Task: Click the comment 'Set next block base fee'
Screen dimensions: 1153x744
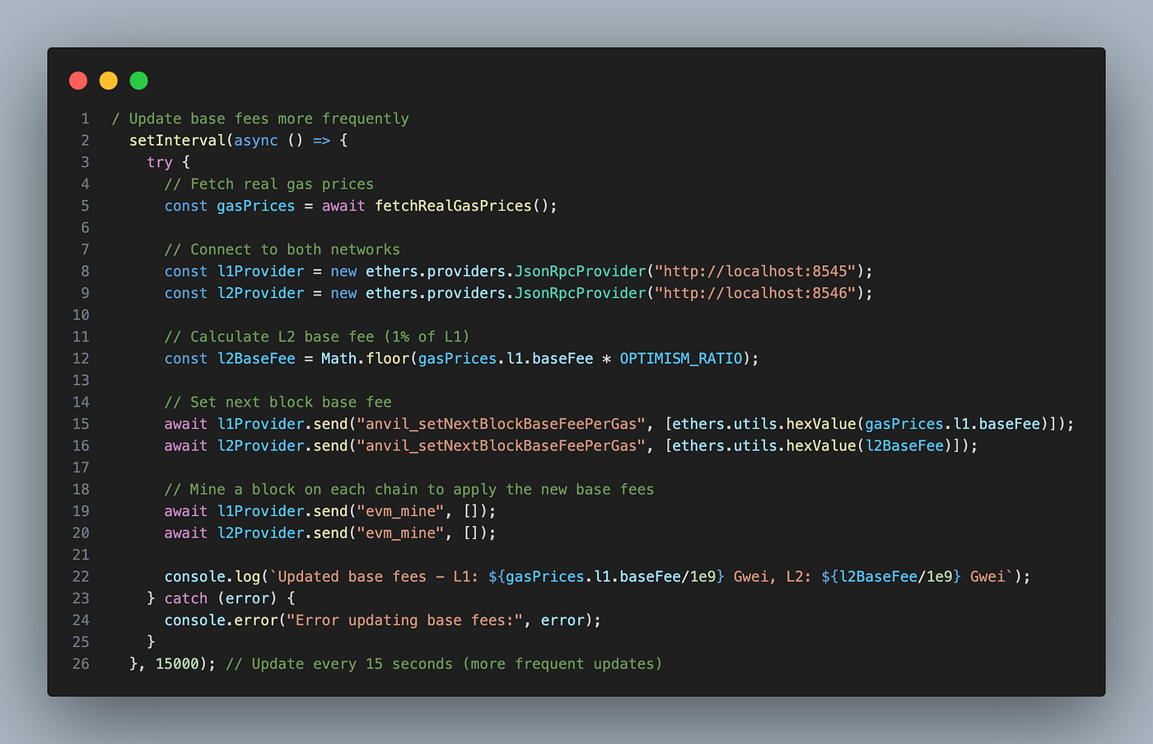Action: pos(278,402)
